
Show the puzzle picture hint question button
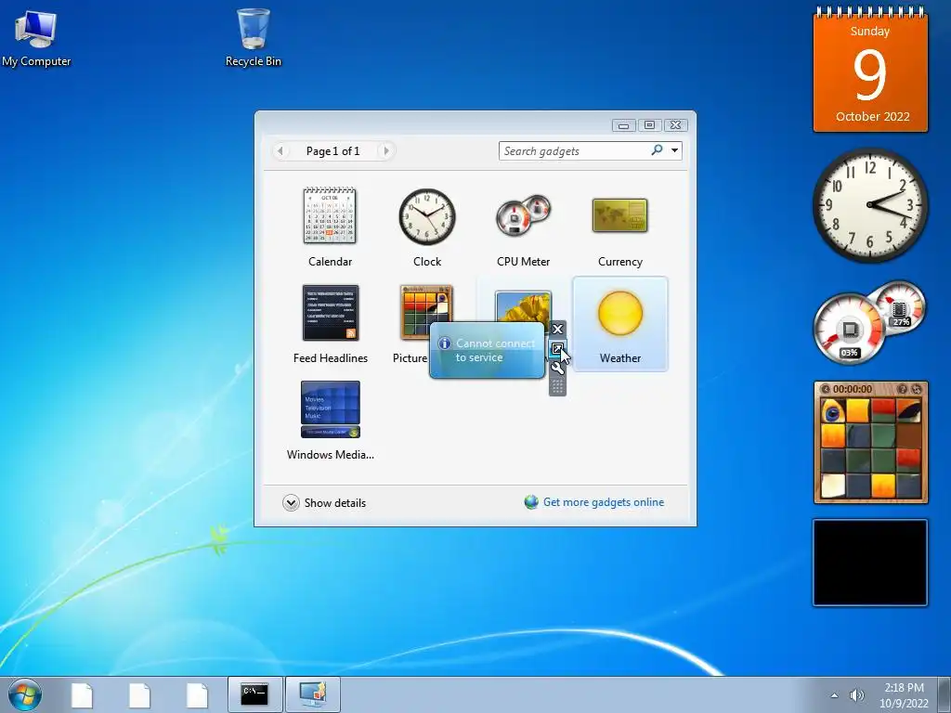902,389
